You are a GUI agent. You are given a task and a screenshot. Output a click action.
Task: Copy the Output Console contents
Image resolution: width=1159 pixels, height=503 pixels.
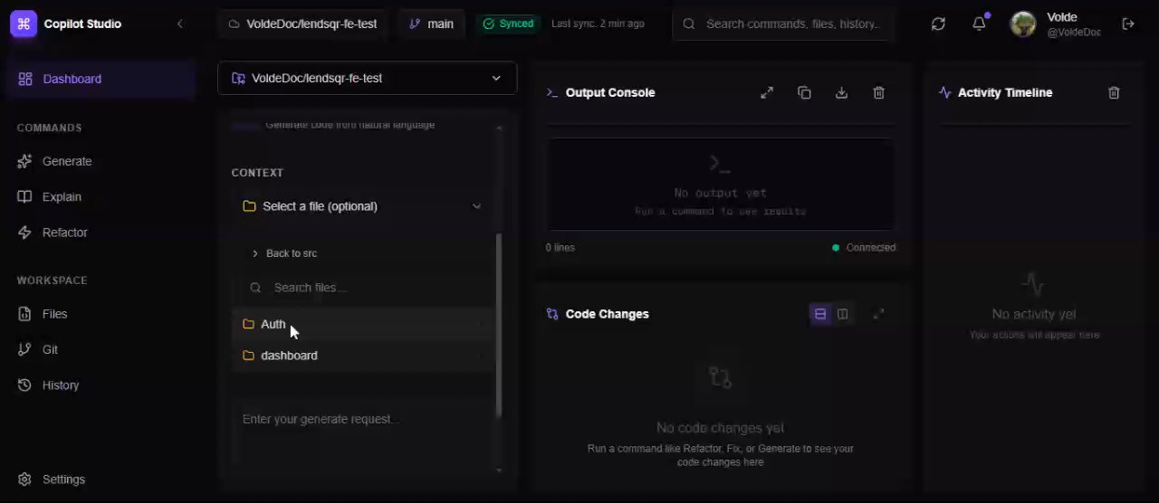click(804, 92)
